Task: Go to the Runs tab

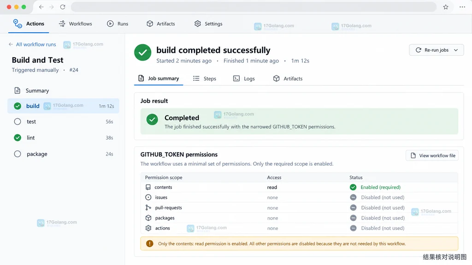Action: tap(118, 24)
